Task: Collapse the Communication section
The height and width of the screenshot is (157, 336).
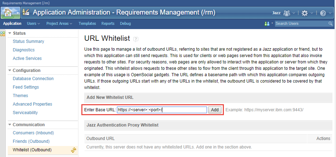Action: (10, 125)
